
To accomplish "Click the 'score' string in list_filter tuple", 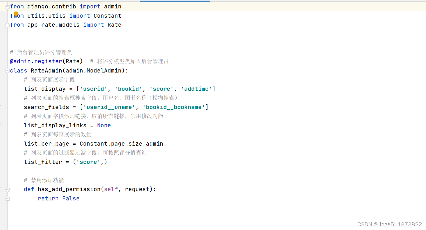I will 88,162.
